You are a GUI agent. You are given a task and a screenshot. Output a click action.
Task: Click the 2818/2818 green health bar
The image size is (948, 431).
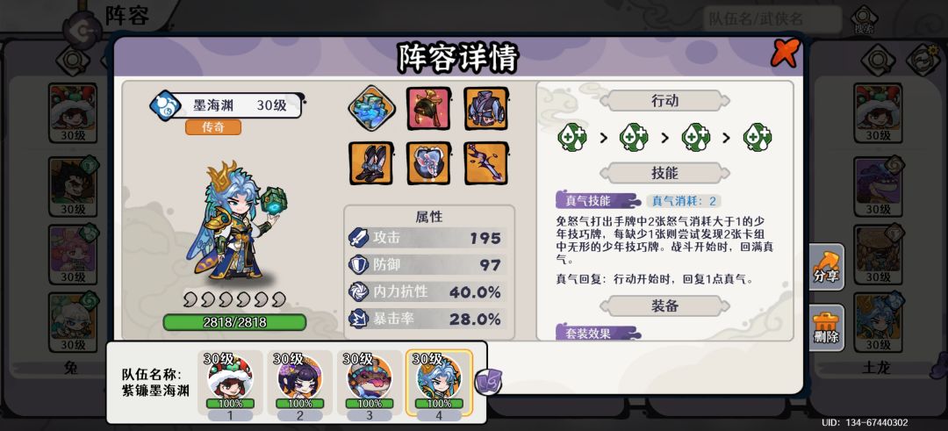234,322
